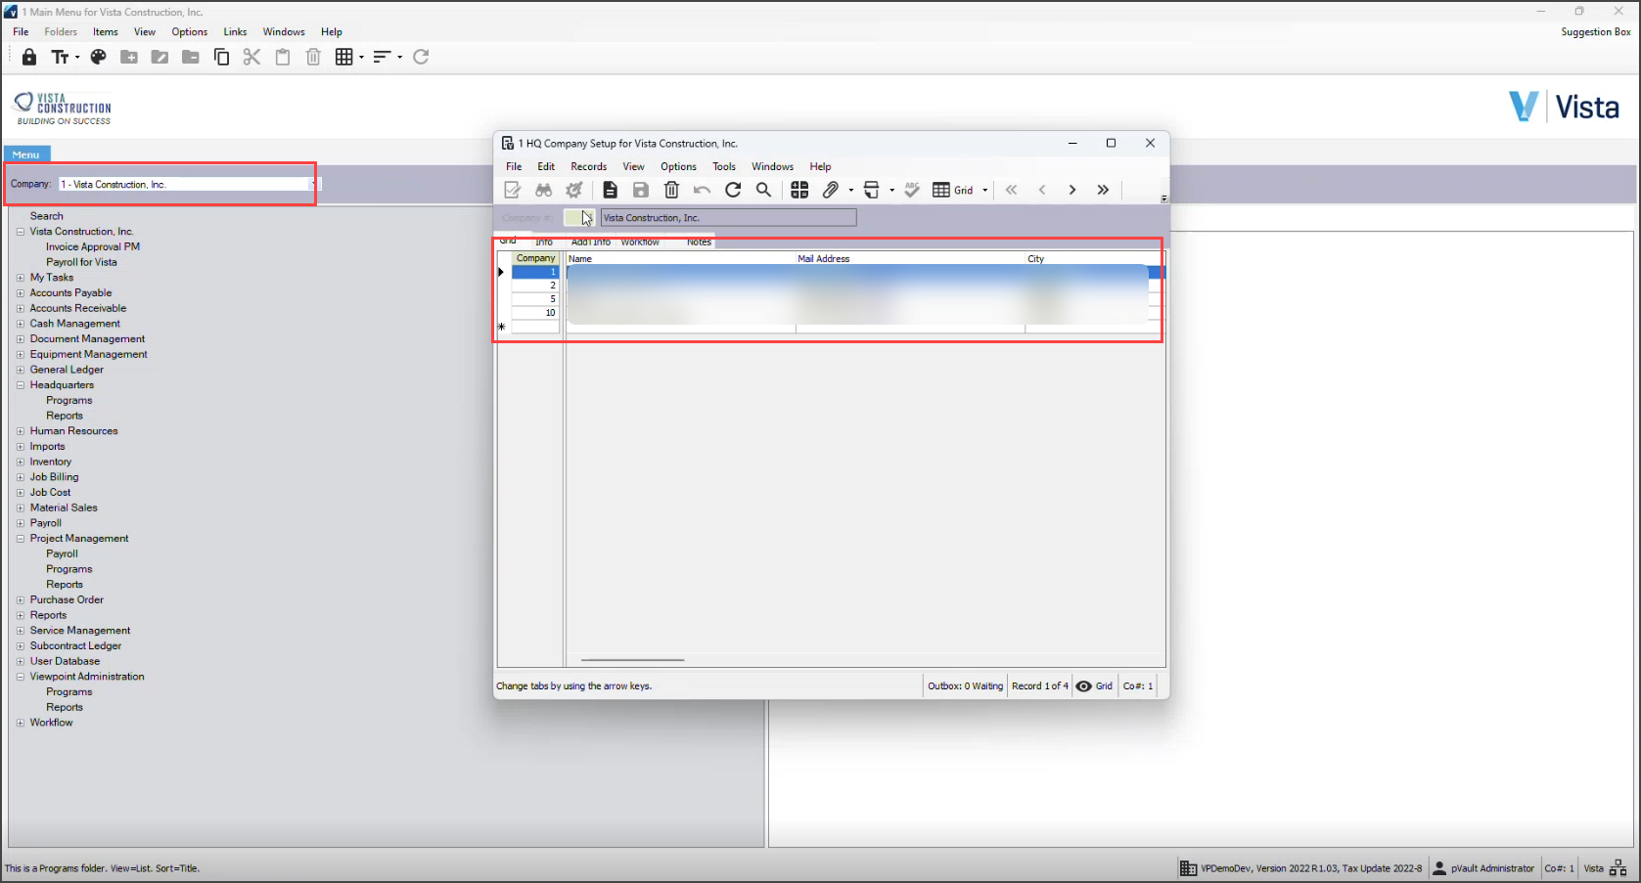Viewport: 1641px width, 883px height.
Task: Select Invoice Approval PM in tree
Action: (x=93, y=247)
